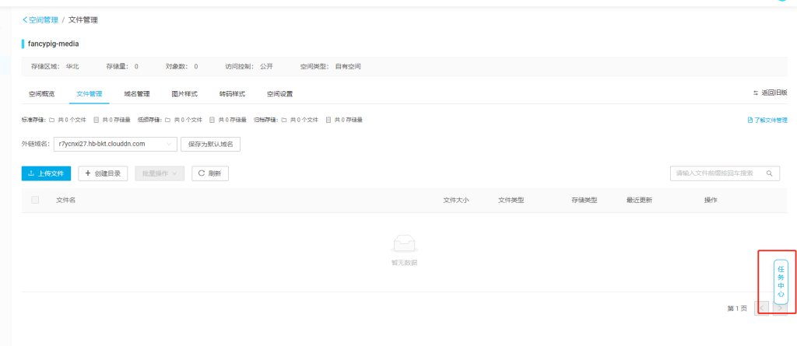The height and width of the screenshot is (346, 797).
Task: Click the 文件大小 column header
Action: [456, 200]
